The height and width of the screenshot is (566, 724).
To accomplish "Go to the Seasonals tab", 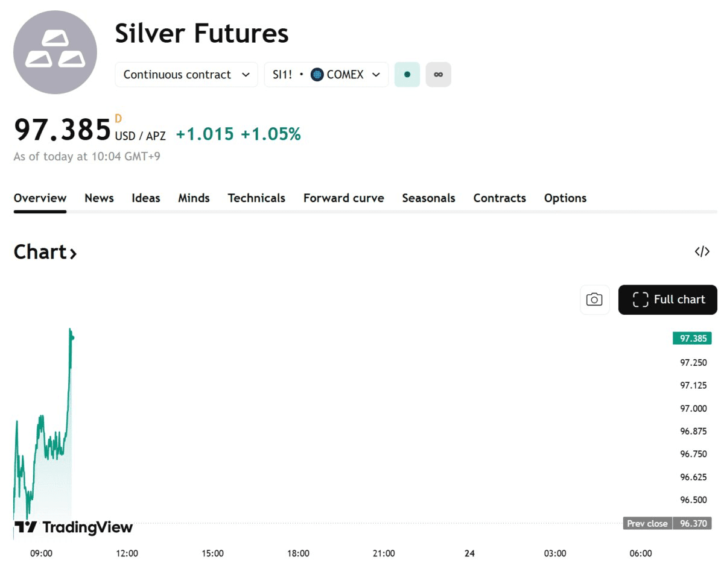I will coord(428,198).
